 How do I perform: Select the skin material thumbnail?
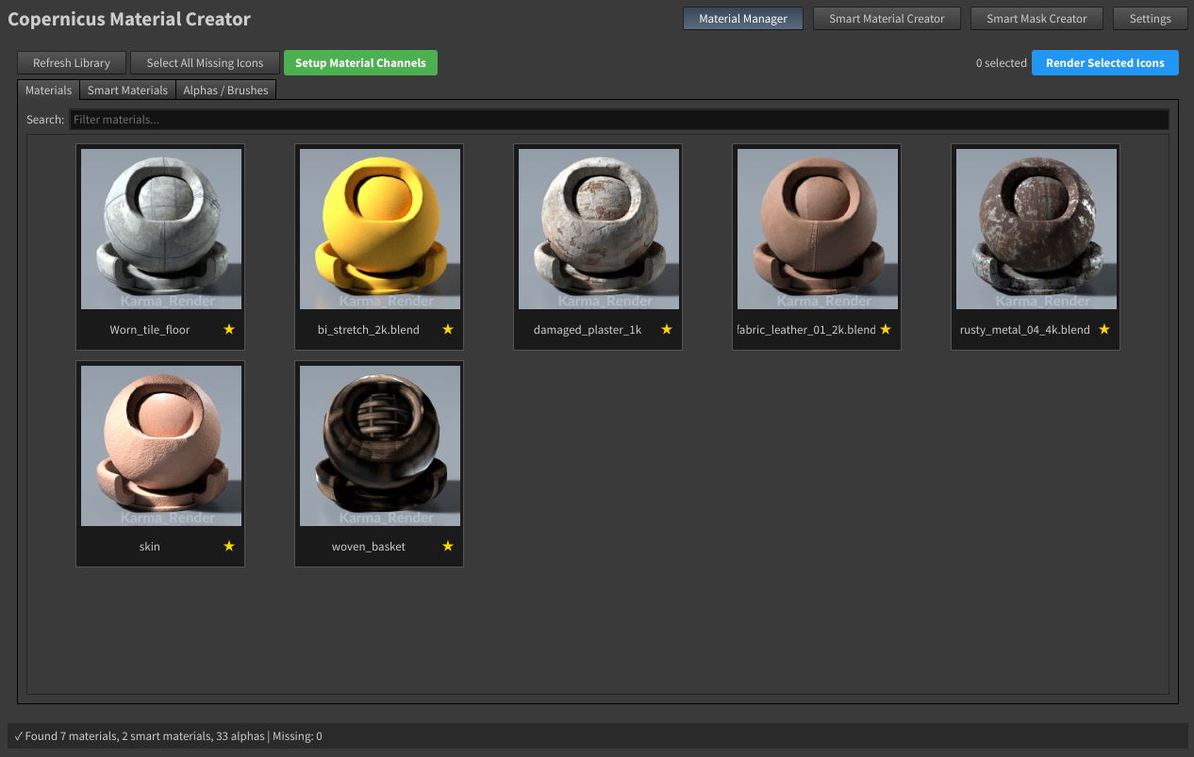[x=159, y=445]
